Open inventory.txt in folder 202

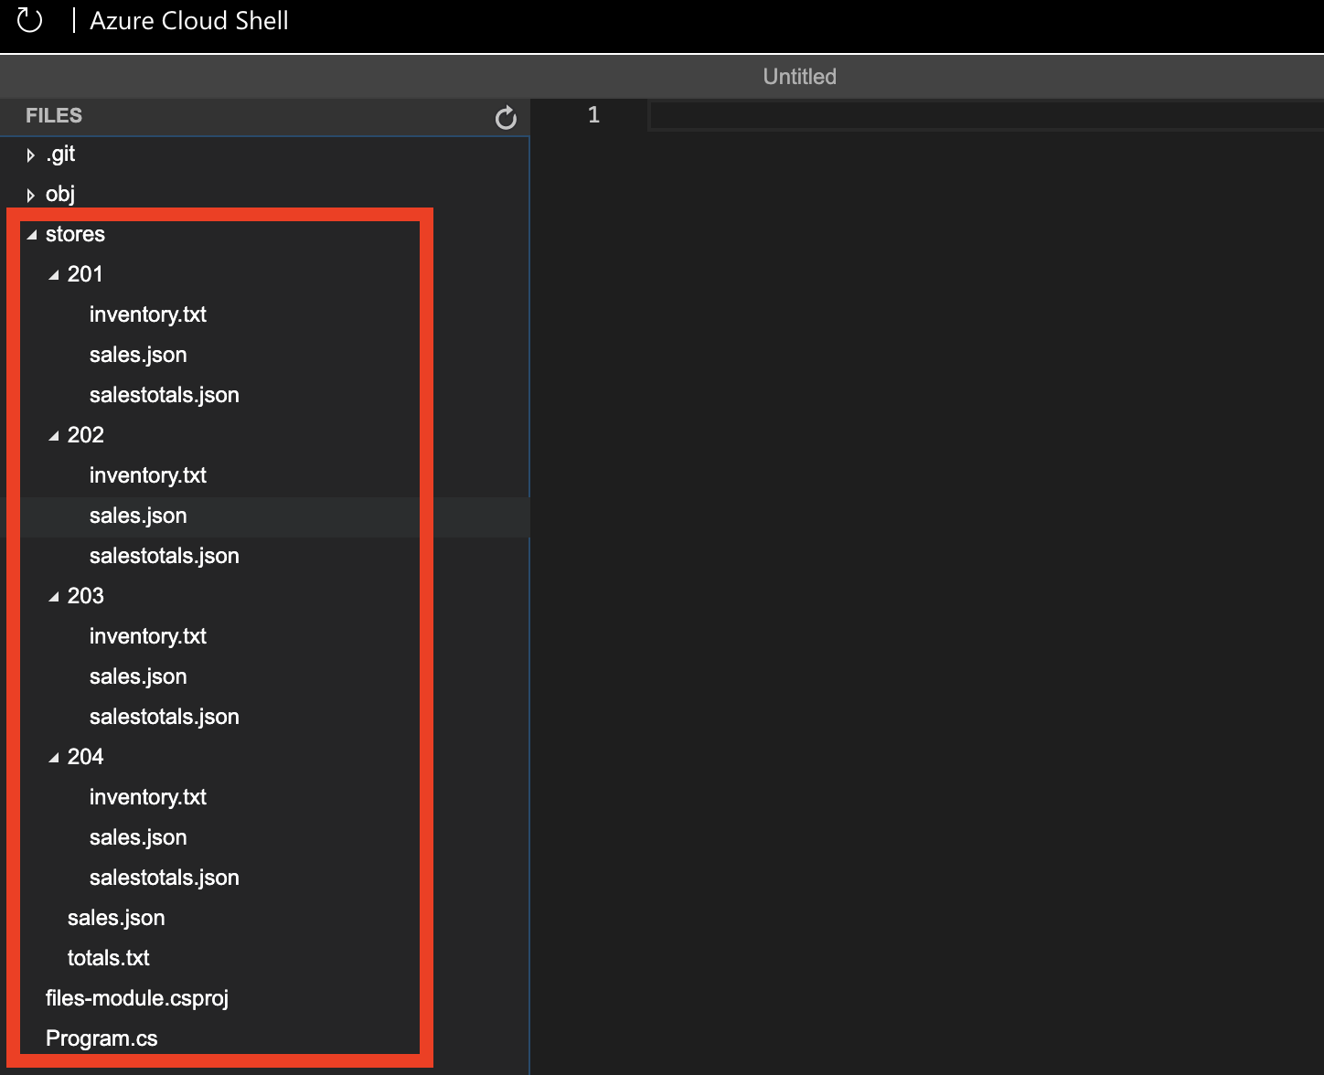[148, 475]
